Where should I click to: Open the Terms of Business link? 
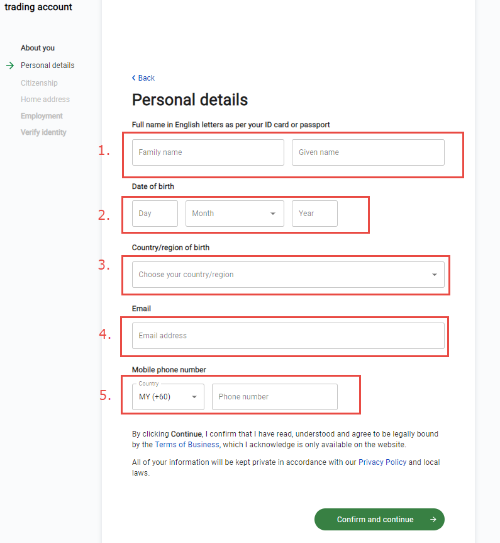tap(187, 445)
